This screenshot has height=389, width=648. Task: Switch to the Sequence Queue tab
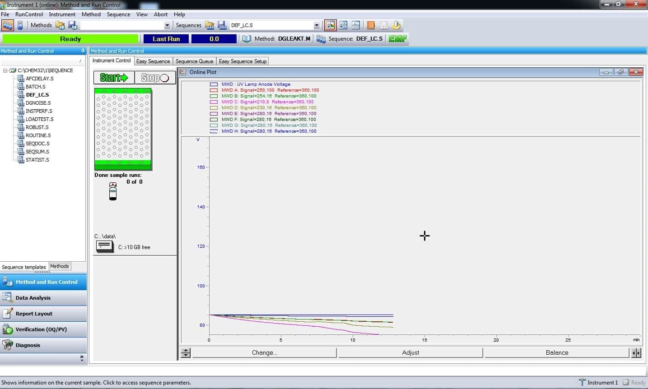[x=194, y=61]
